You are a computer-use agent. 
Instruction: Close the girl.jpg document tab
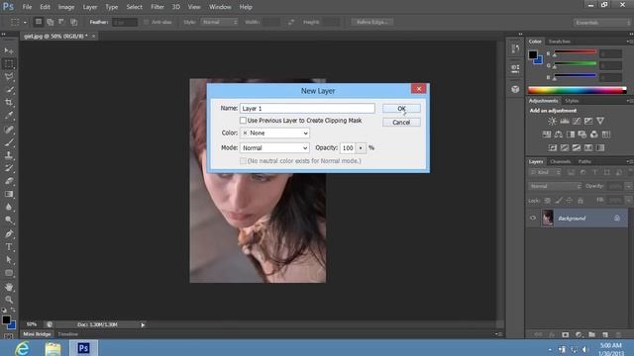click(x=93, y=36)
